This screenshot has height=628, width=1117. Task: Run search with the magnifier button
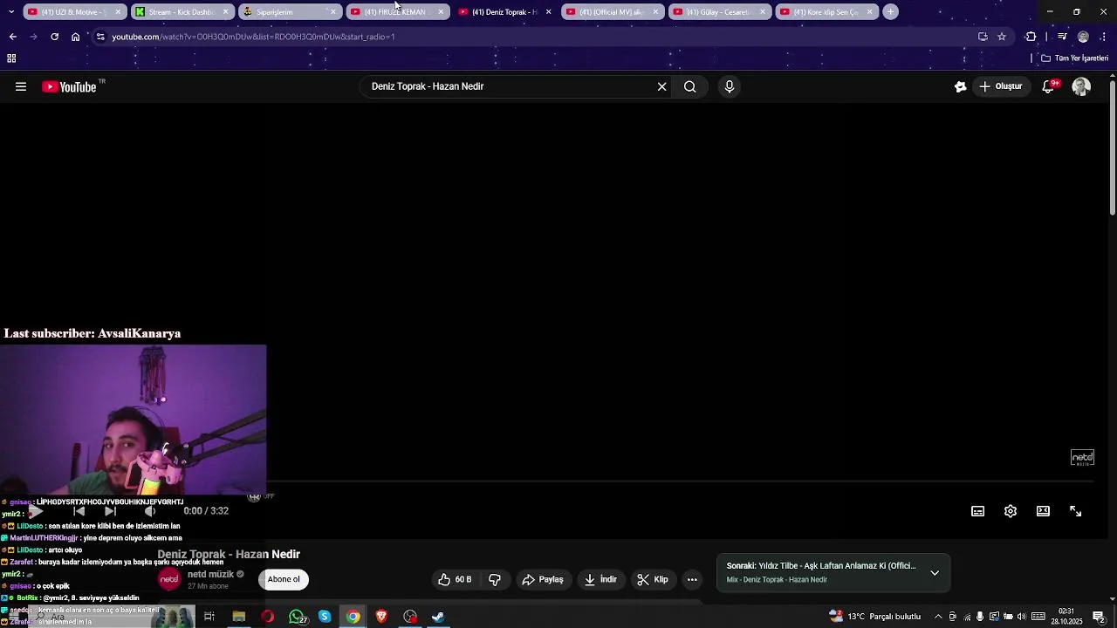tap(690, 86)
